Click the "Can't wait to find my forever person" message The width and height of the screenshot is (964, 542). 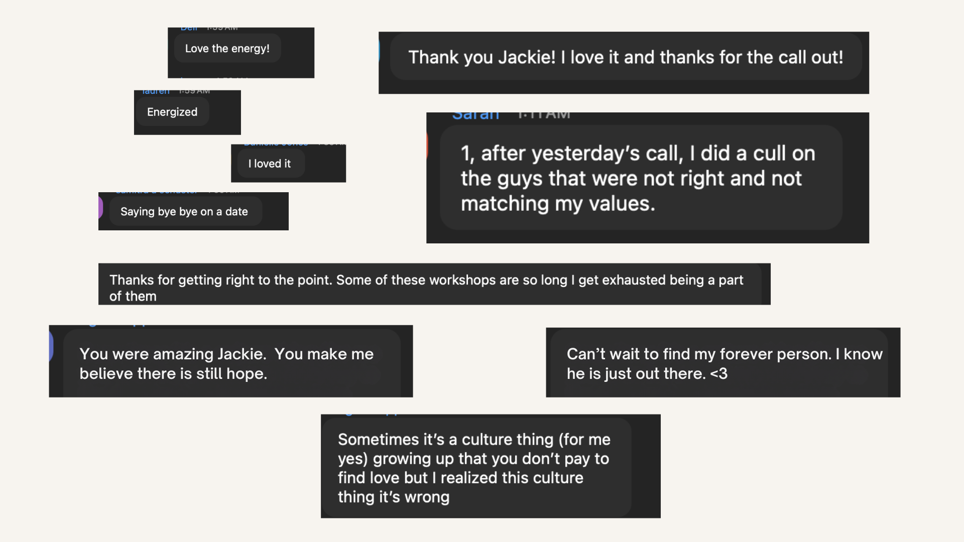coord(723,363)
